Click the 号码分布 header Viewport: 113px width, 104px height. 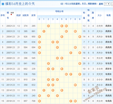point(59,11)
